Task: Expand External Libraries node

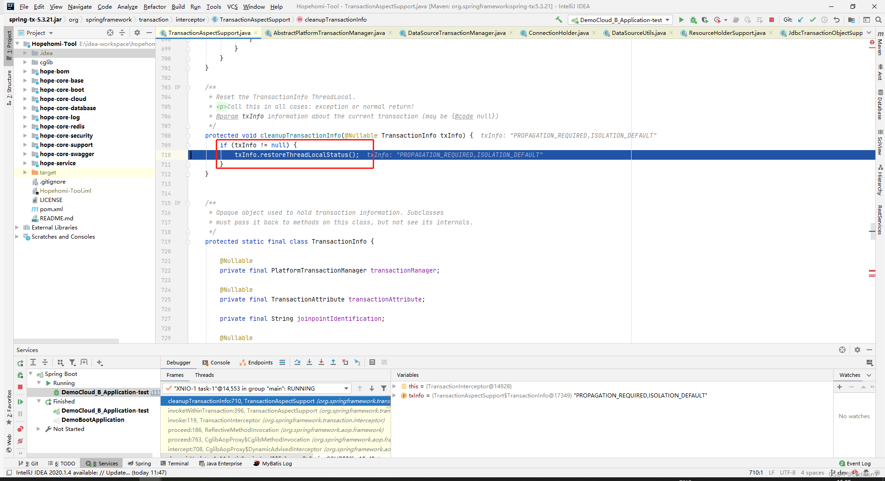Action: [x=17, y=228]
